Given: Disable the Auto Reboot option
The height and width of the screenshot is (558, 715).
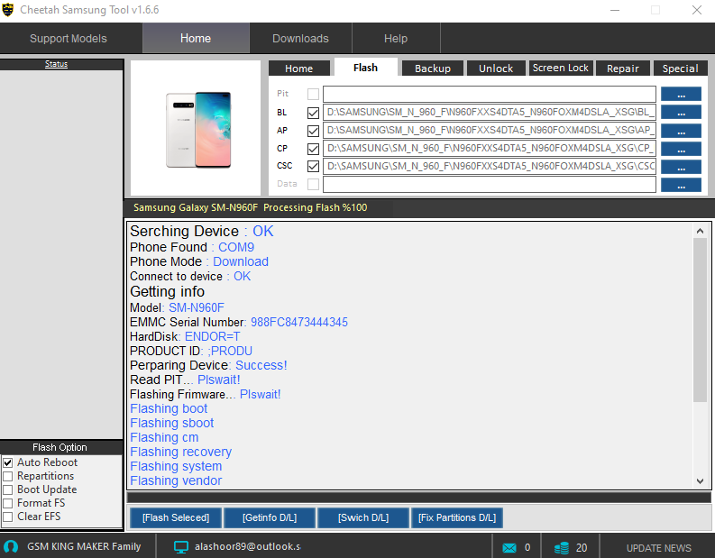Looking at the screenshot, I should click(x=8, y=462).
